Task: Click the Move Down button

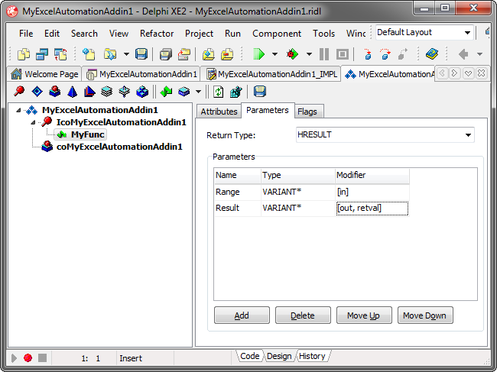Action: [425, 315]
